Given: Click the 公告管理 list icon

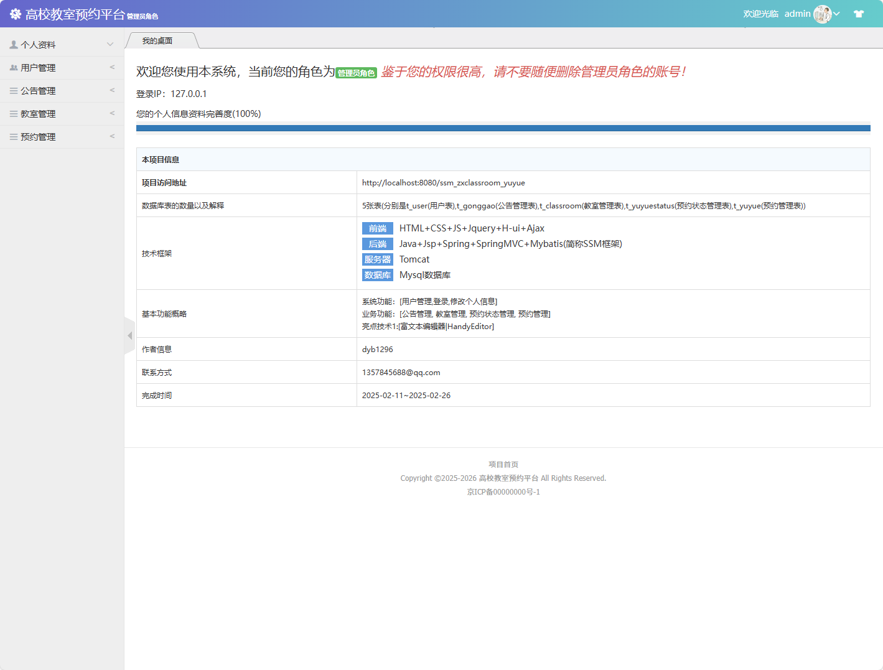Looking at the screenshot, I should [x=12, y=90].
